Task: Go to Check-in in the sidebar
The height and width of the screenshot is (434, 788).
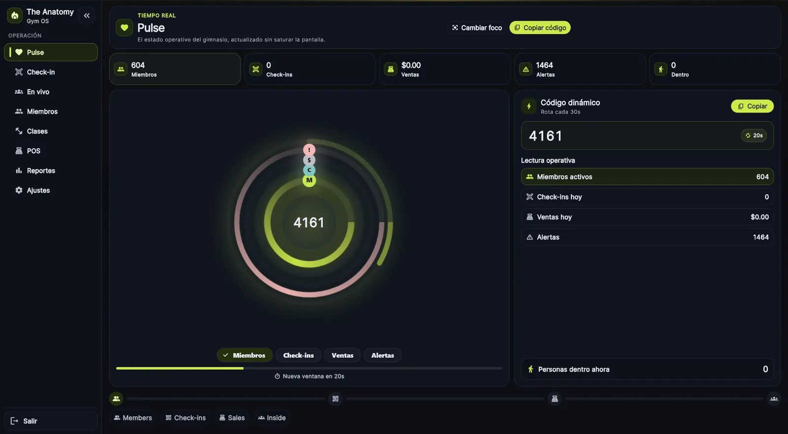Action: point(51,72)
